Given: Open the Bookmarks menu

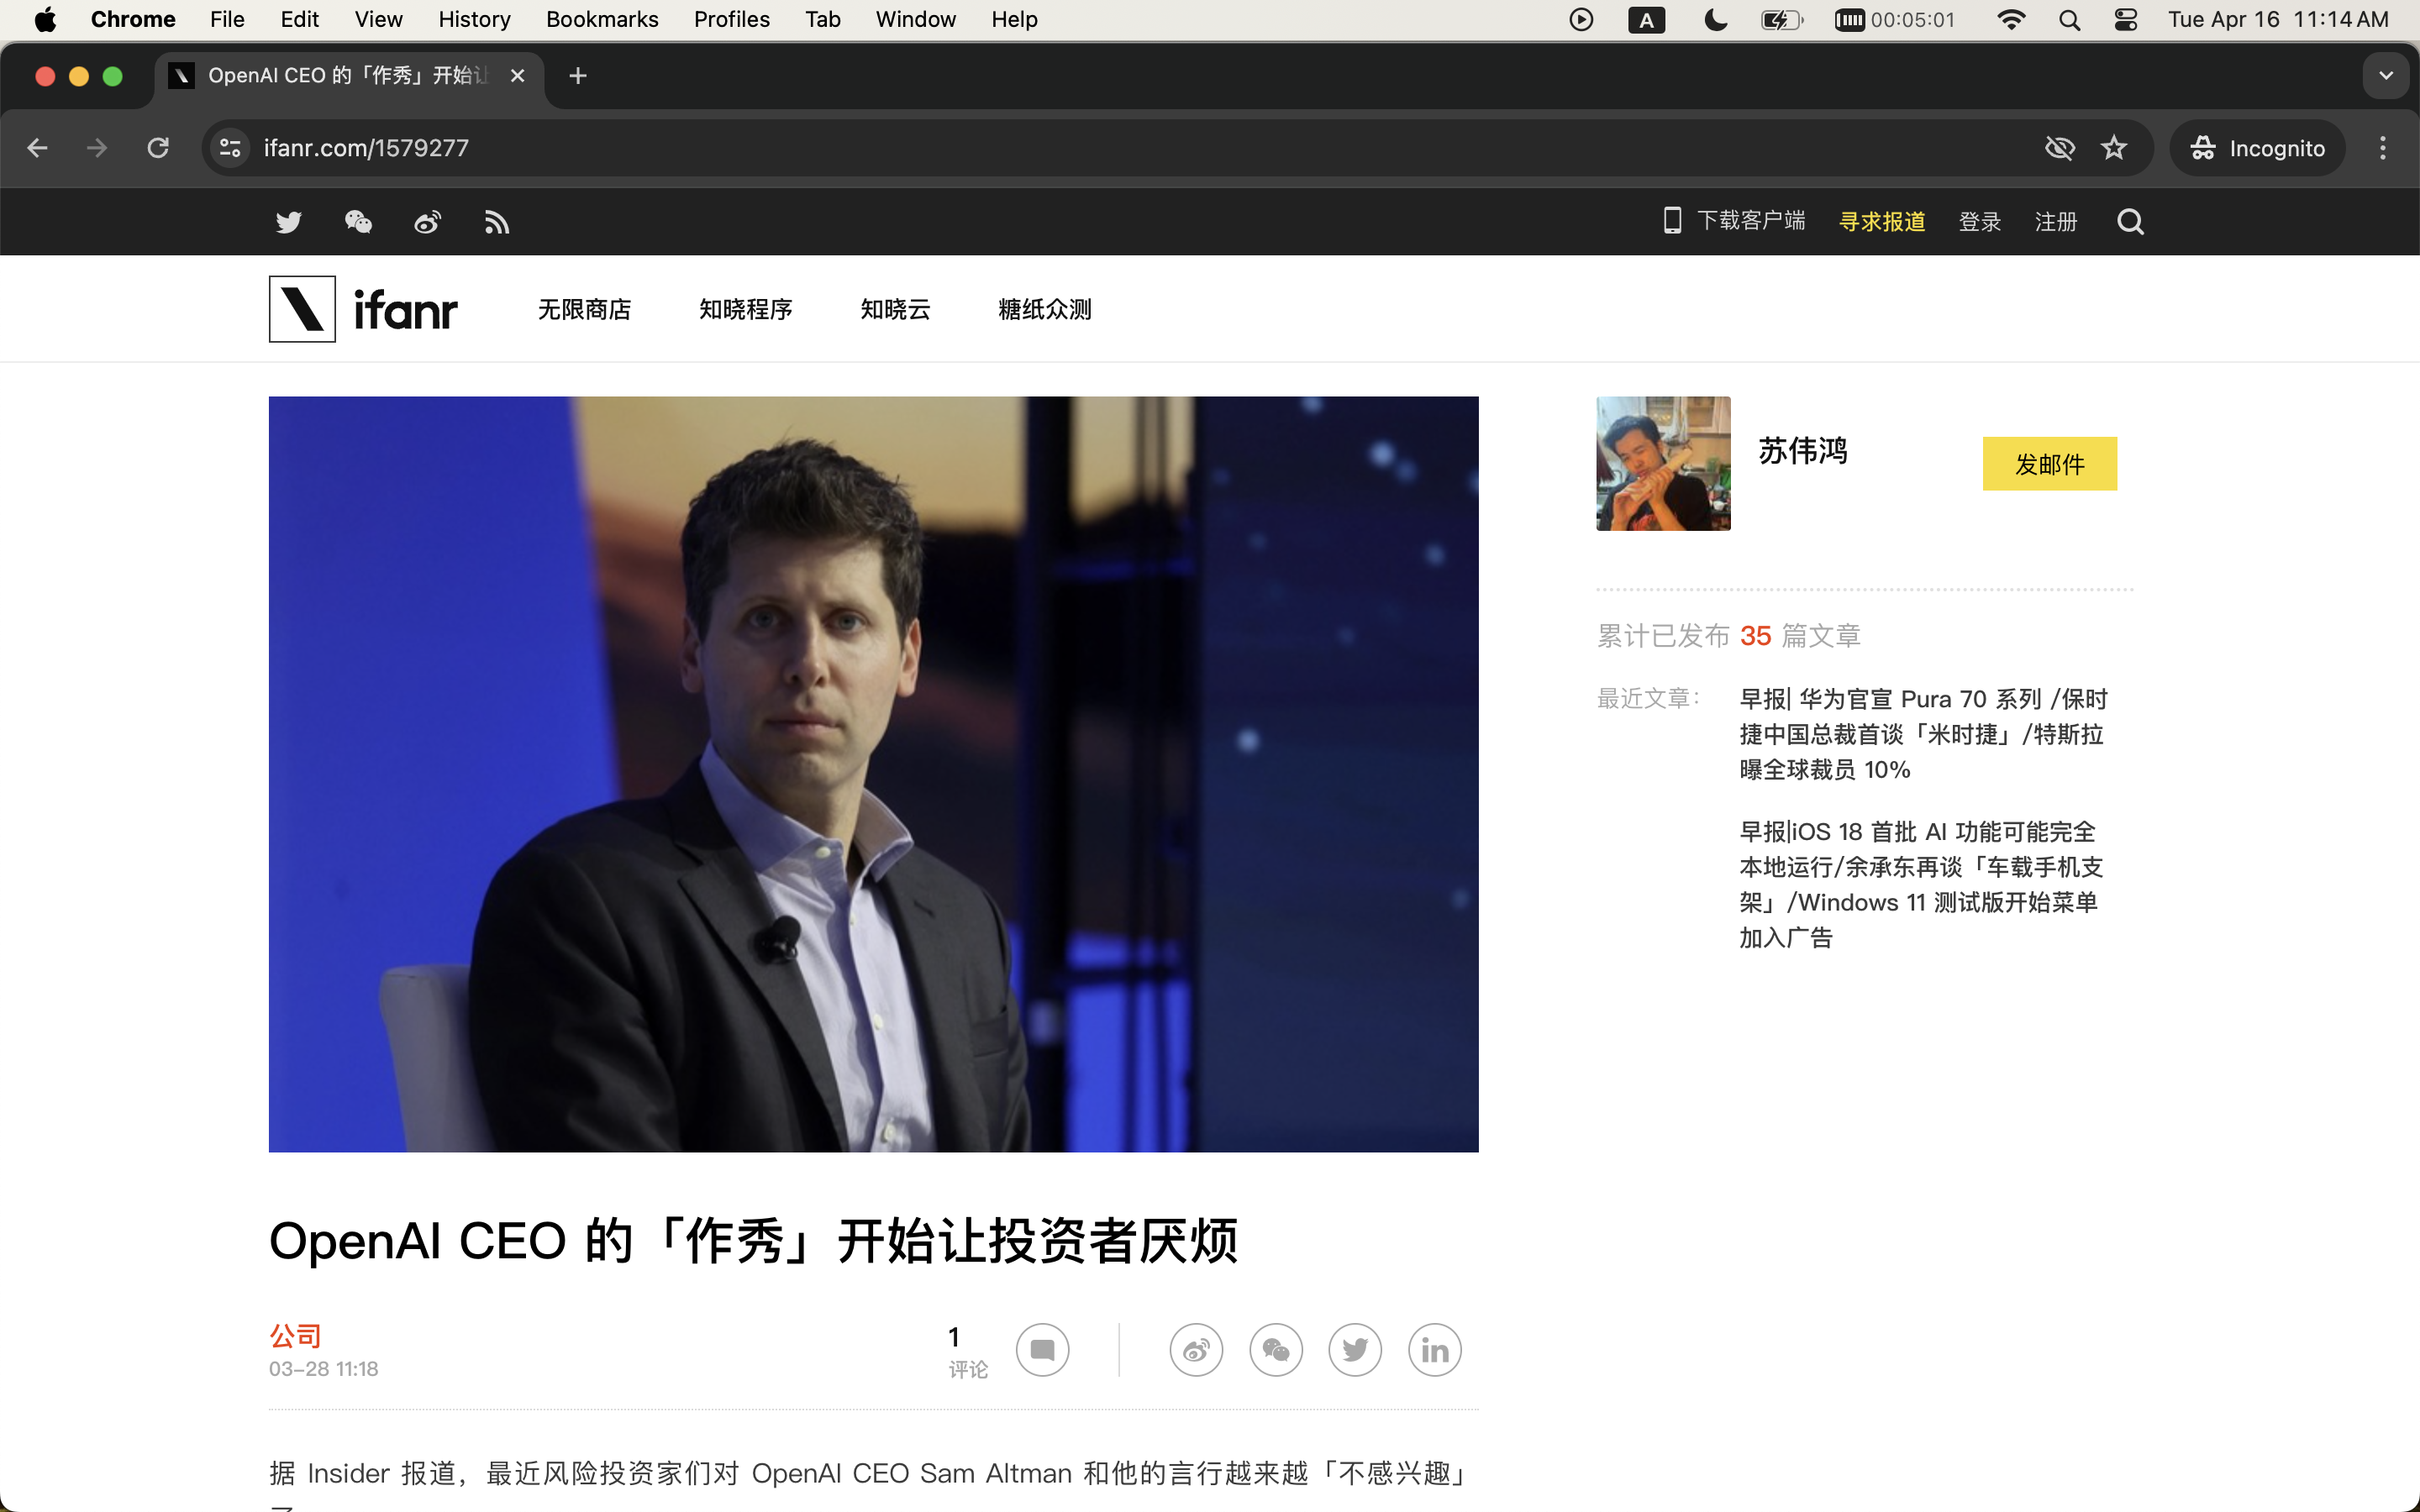Looking at the screenshot, I should pos(602,19).
